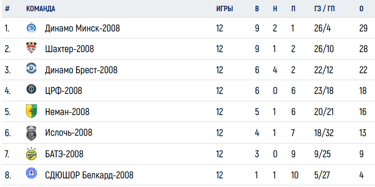Screen dimensions: 375x187
Task: Click the СДЮШОР Белкард-2008 blue emblem
Action: [x=31, y=173]
